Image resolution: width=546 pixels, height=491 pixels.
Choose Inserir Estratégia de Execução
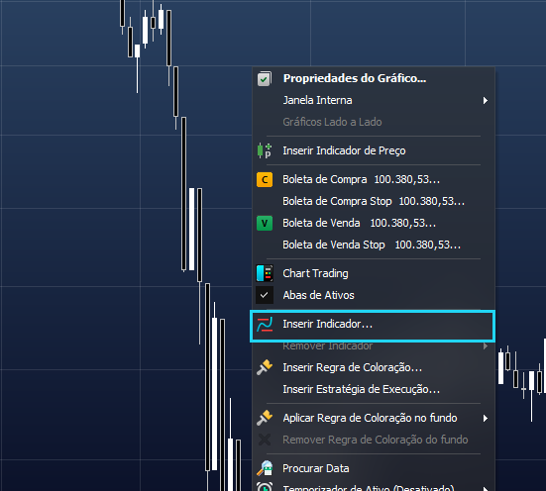(x=374, y=389)
